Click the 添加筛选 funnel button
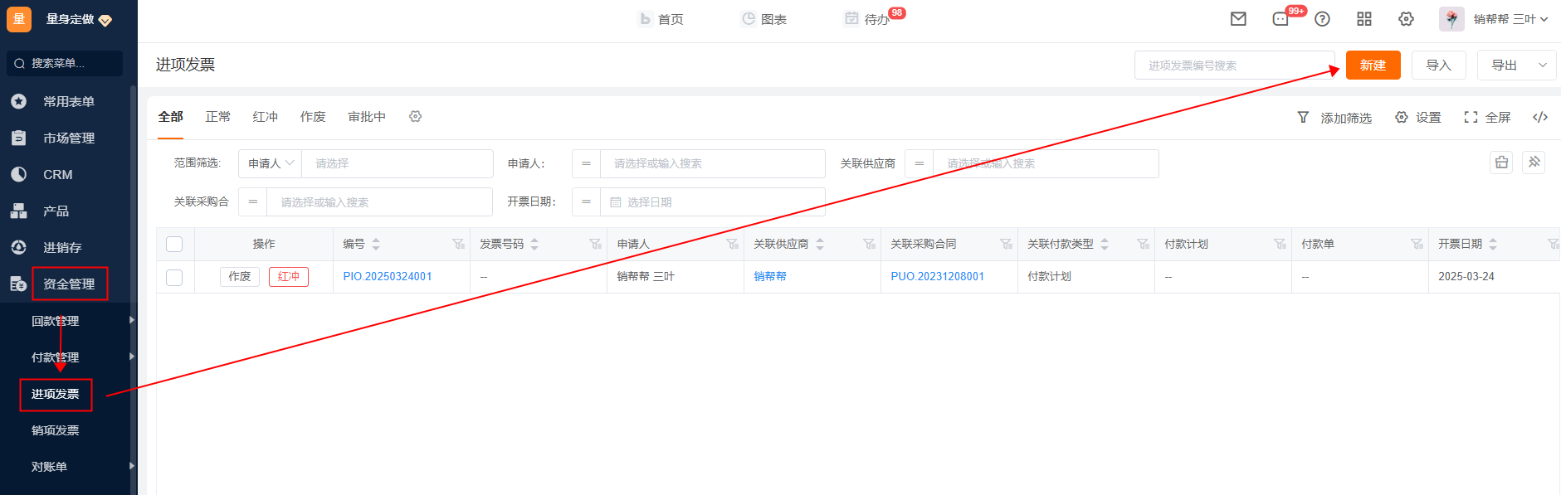 pyautogui.click(x=1334, y=118)
